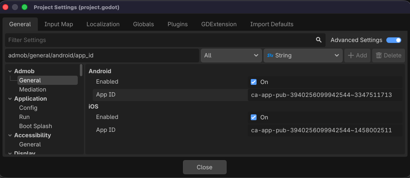Toggle Advanced Settings switch off
The image size is (410, 178).
[x=393, y=40]
